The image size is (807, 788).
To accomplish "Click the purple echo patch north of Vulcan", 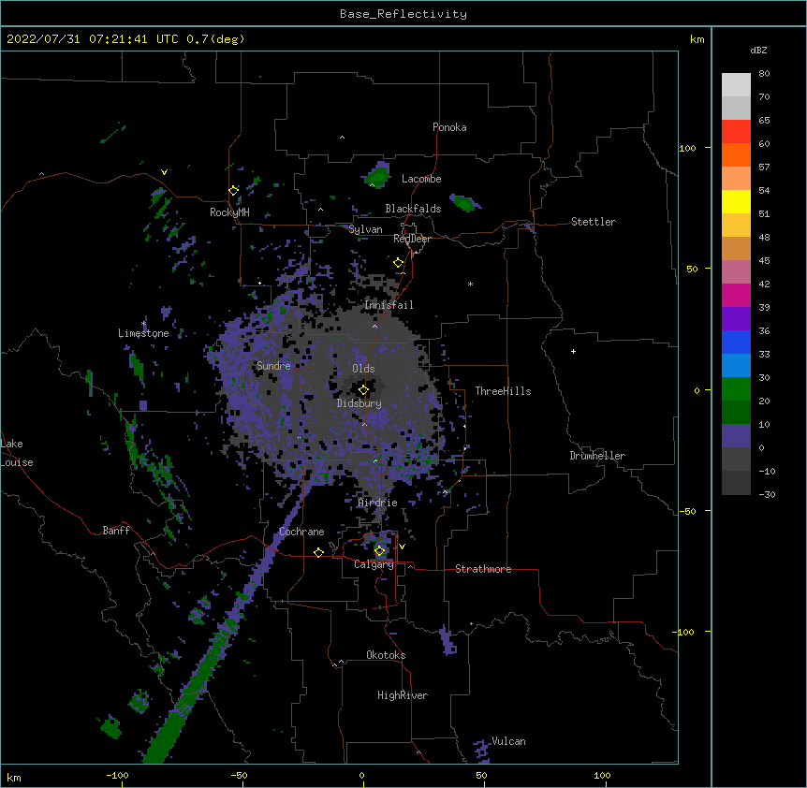I will pos(448,641).
